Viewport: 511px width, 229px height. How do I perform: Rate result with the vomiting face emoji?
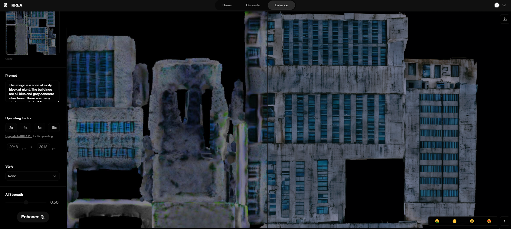pyautogui.click(x=437, y=221)
